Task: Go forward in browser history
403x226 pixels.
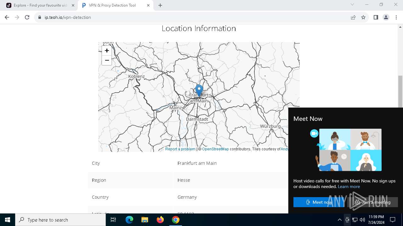Action: (x=17, y=17)
